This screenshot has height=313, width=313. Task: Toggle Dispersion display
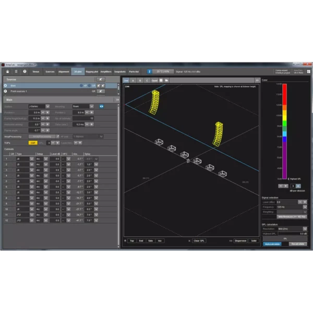click(x=240, y=240)
